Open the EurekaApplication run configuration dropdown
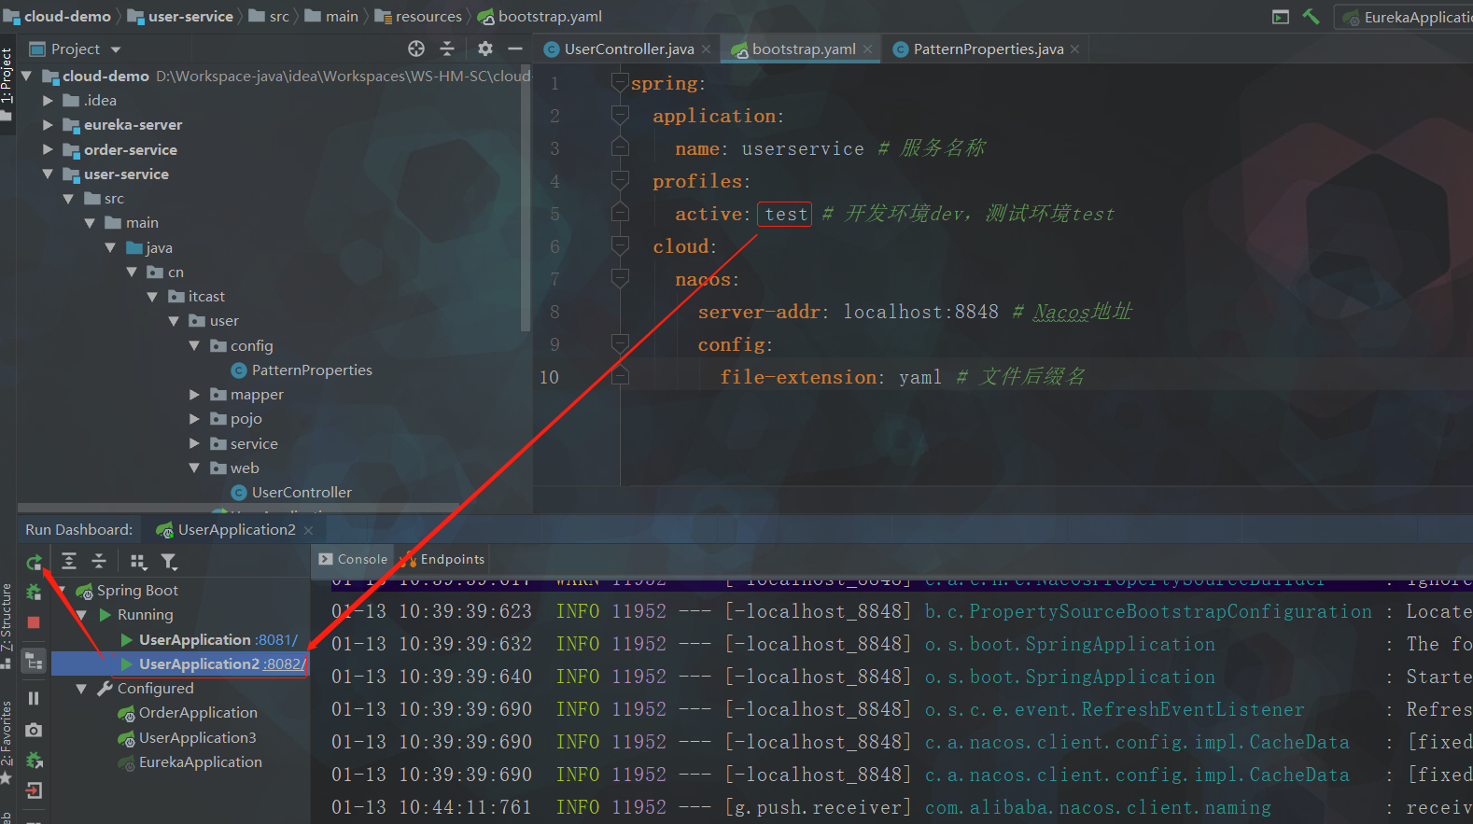Image resolution: width=1473 pixels, height=824 pixels. pos(1406,17)
